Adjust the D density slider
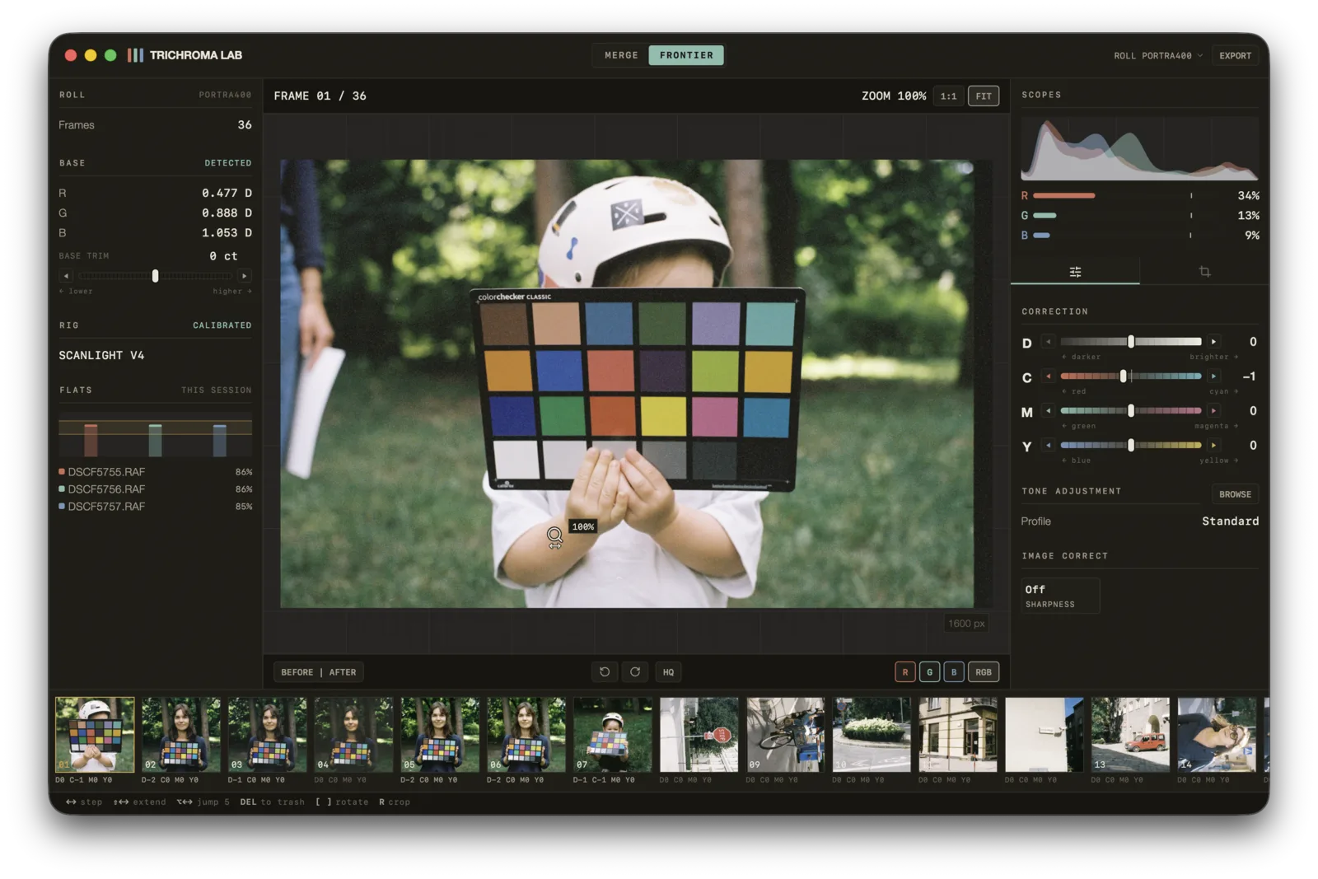Screen dimensions: 1318x879 (1131, 342)
